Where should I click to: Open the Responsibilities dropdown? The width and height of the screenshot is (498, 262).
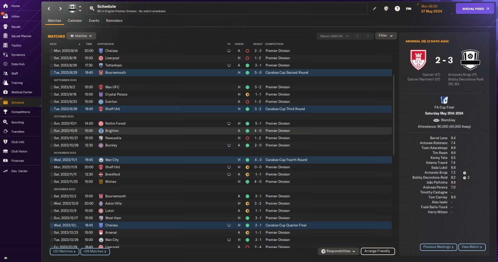coord(338,251)
